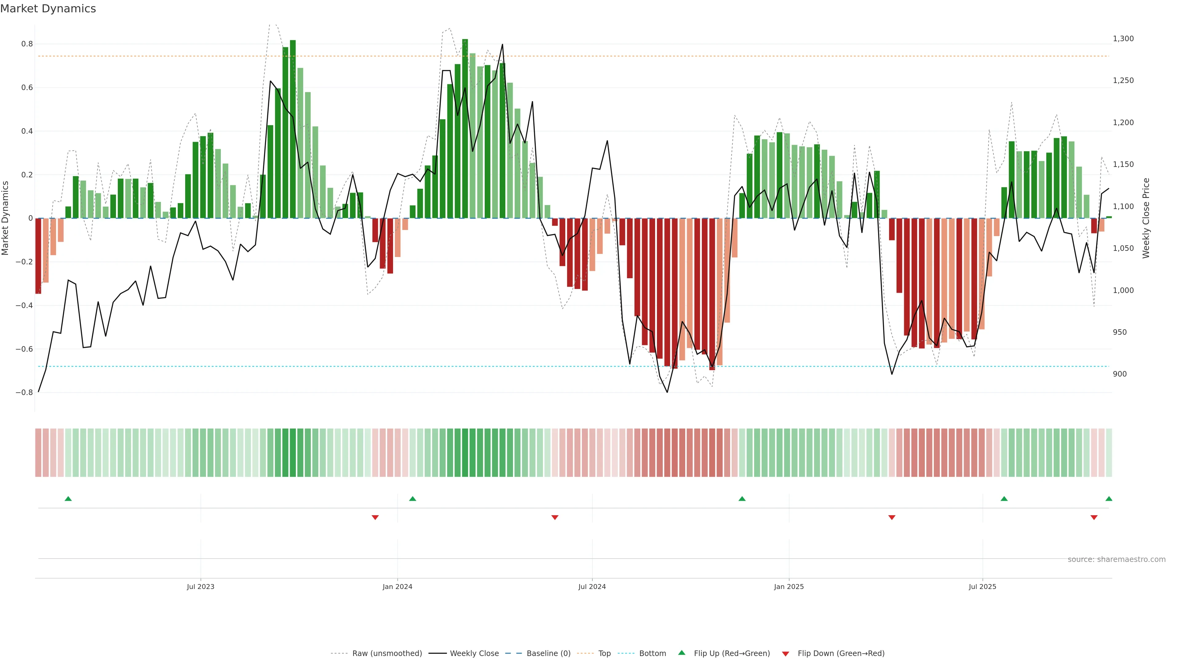Image resolution: width=1181 pixels, height=664 pixels.
Task: Click the Jan 2025 x-axis label
Action: point(789,587)
